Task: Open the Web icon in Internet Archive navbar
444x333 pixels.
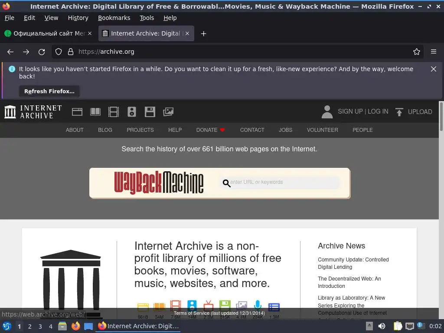Action: point(77,112)
